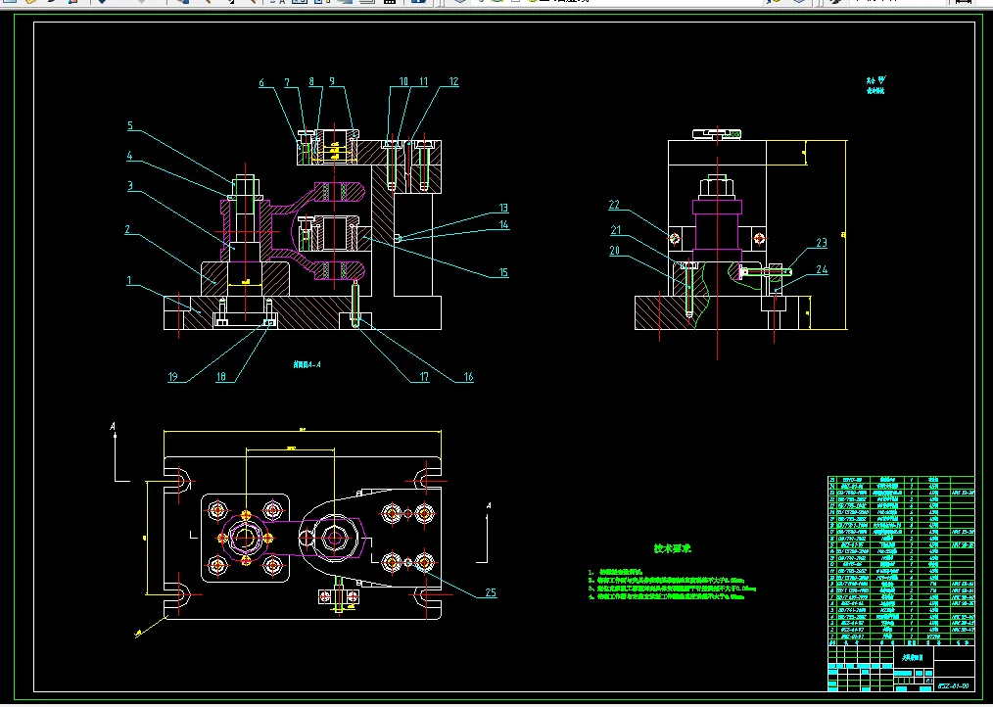Click part callout number 15
Viewport: 993px width, 707px height.
pos(503,273)
